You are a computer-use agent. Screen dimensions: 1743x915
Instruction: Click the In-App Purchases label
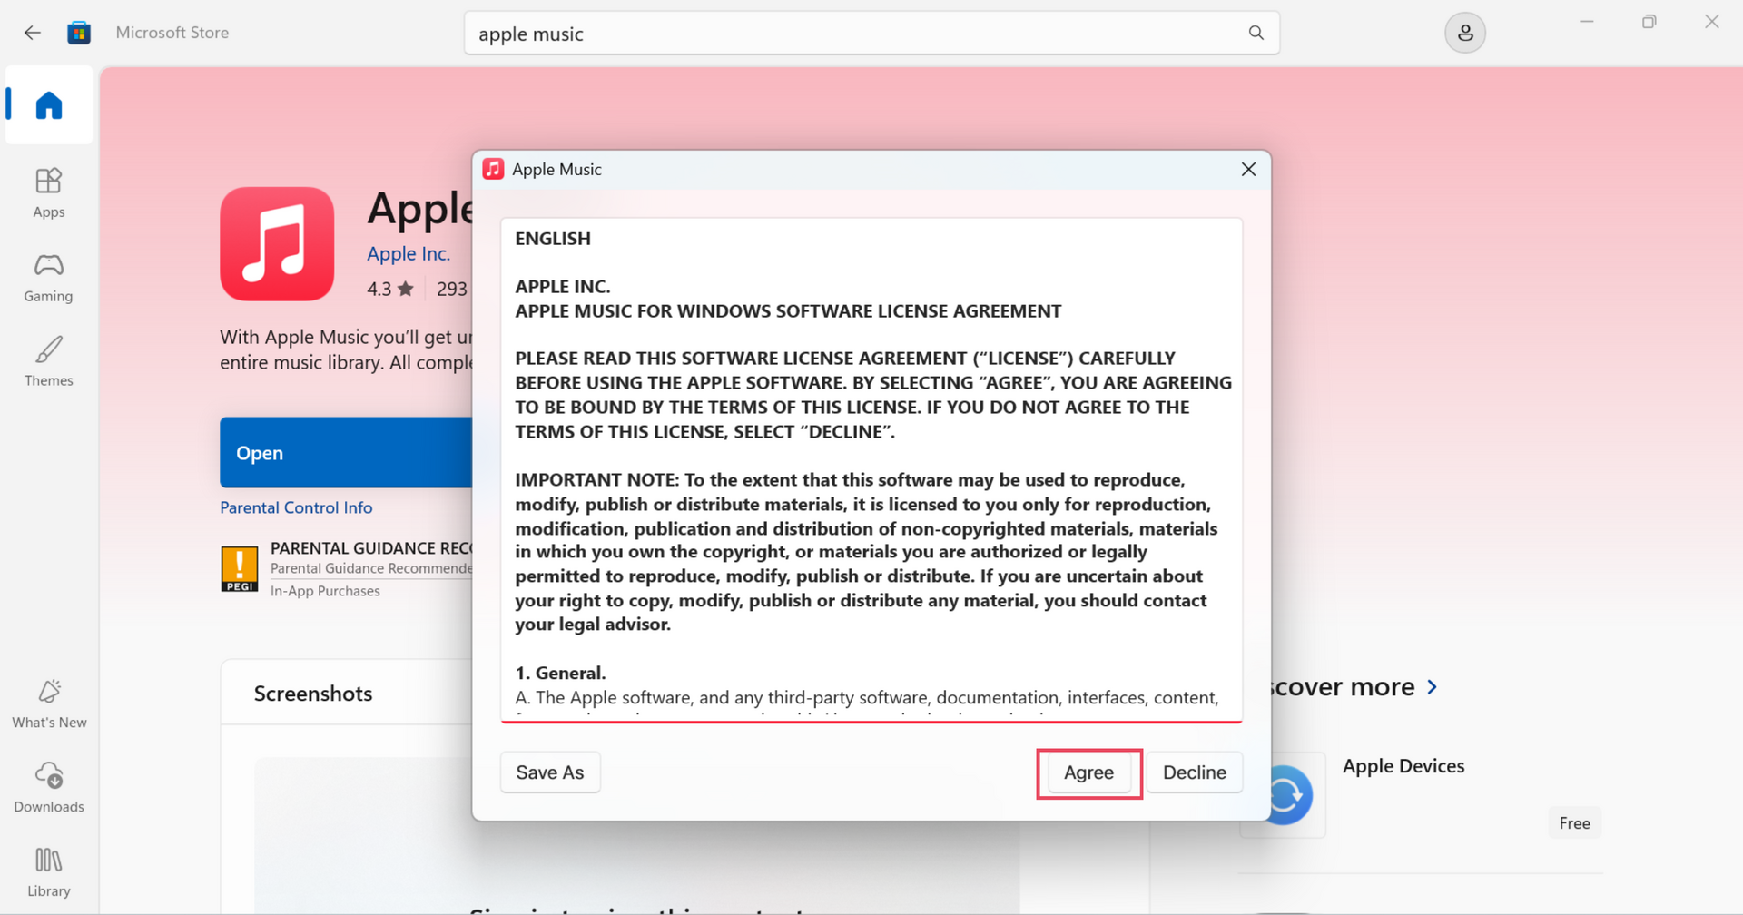(325, 591)
